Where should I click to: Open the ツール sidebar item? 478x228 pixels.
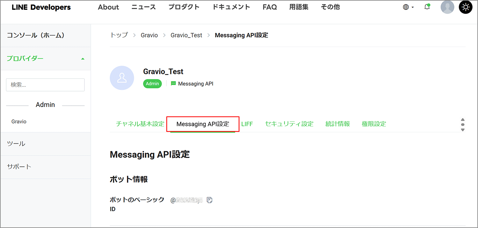[x=46, y=144]
